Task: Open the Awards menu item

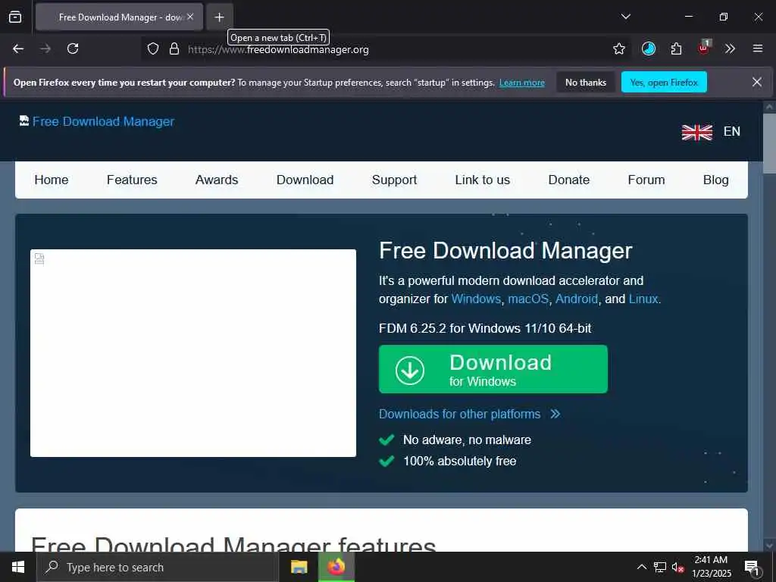Action: tap(217, 180)
